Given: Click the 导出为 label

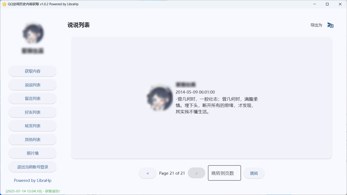Looking at the screenshot, I should point(316,25).
